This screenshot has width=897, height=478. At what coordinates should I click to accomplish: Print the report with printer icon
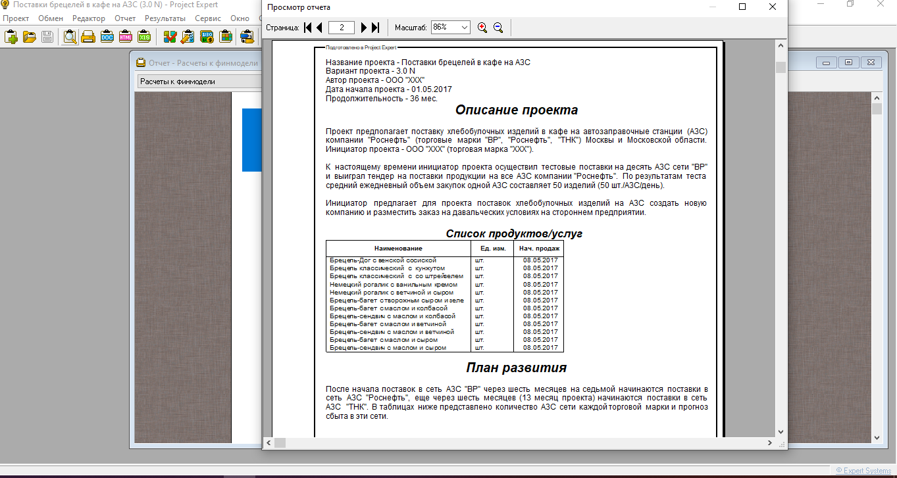[88, 37]
